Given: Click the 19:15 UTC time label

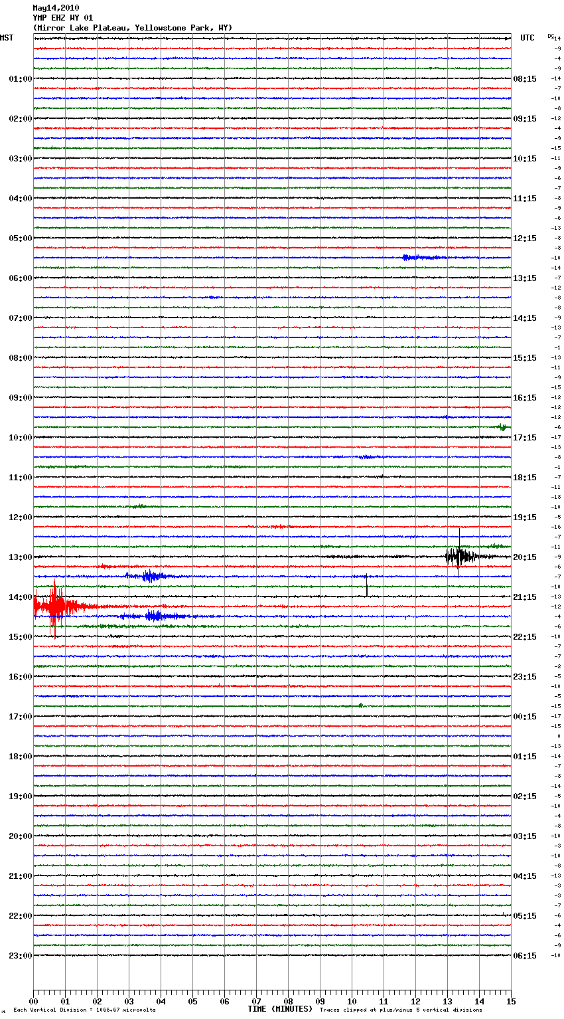Looking at the screenshot, I should [x=525, y=517].
